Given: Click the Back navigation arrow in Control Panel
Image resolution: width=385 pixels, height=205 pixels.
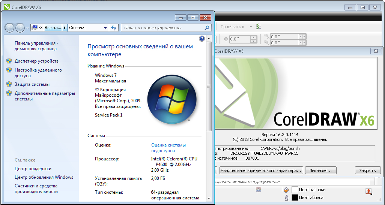Looking at the screenshot, I should pos(9,28).
